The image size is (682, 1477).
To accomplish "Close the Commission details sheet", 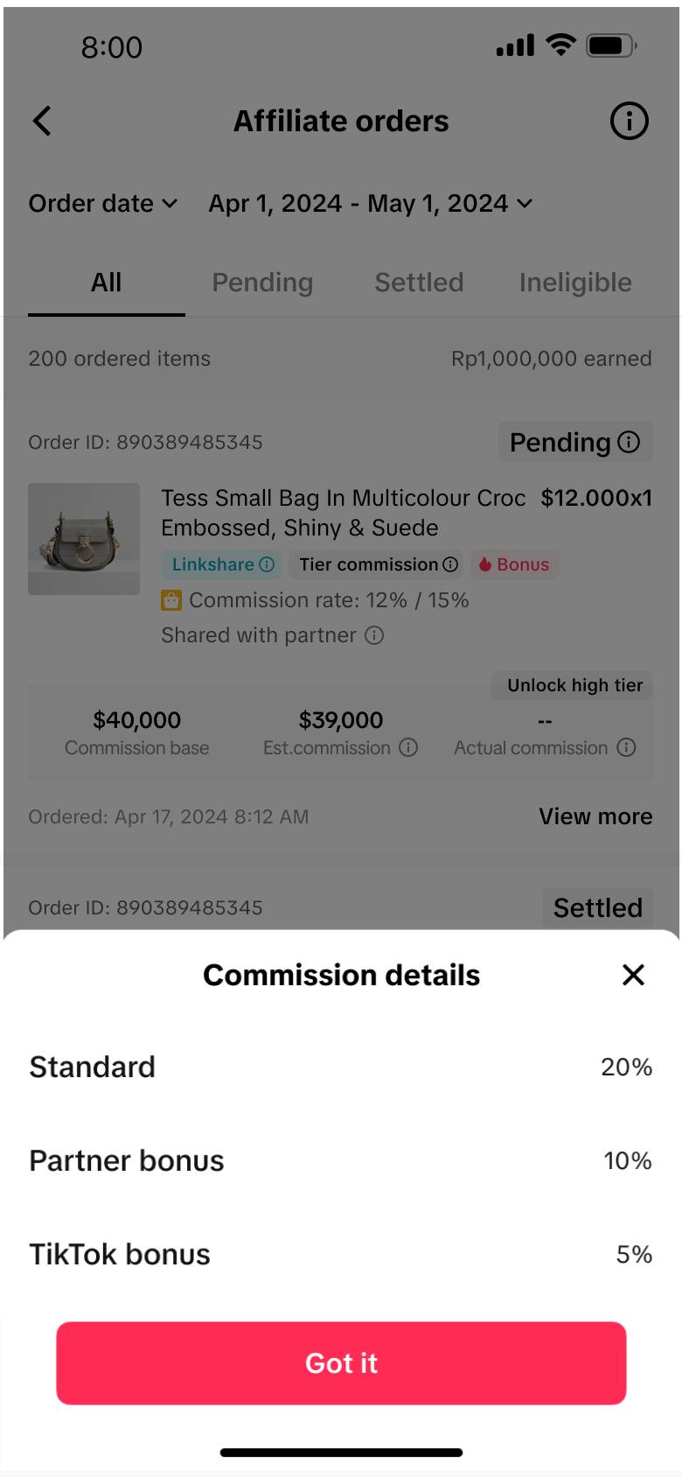I will click(x=633, y=975).
